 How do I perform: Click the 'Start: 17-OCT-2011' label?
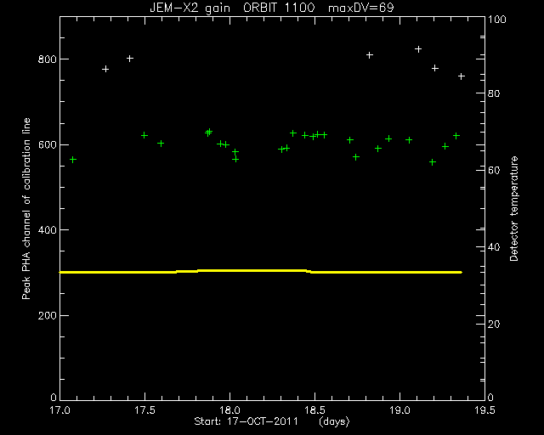[x=246, y=421]
